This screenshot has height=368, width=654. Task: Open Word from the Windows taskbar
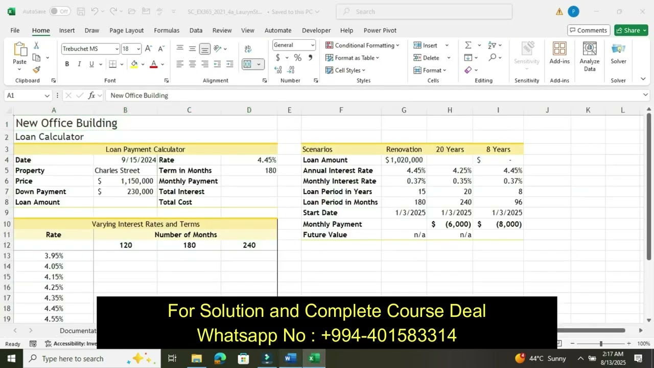coord(290,358)
